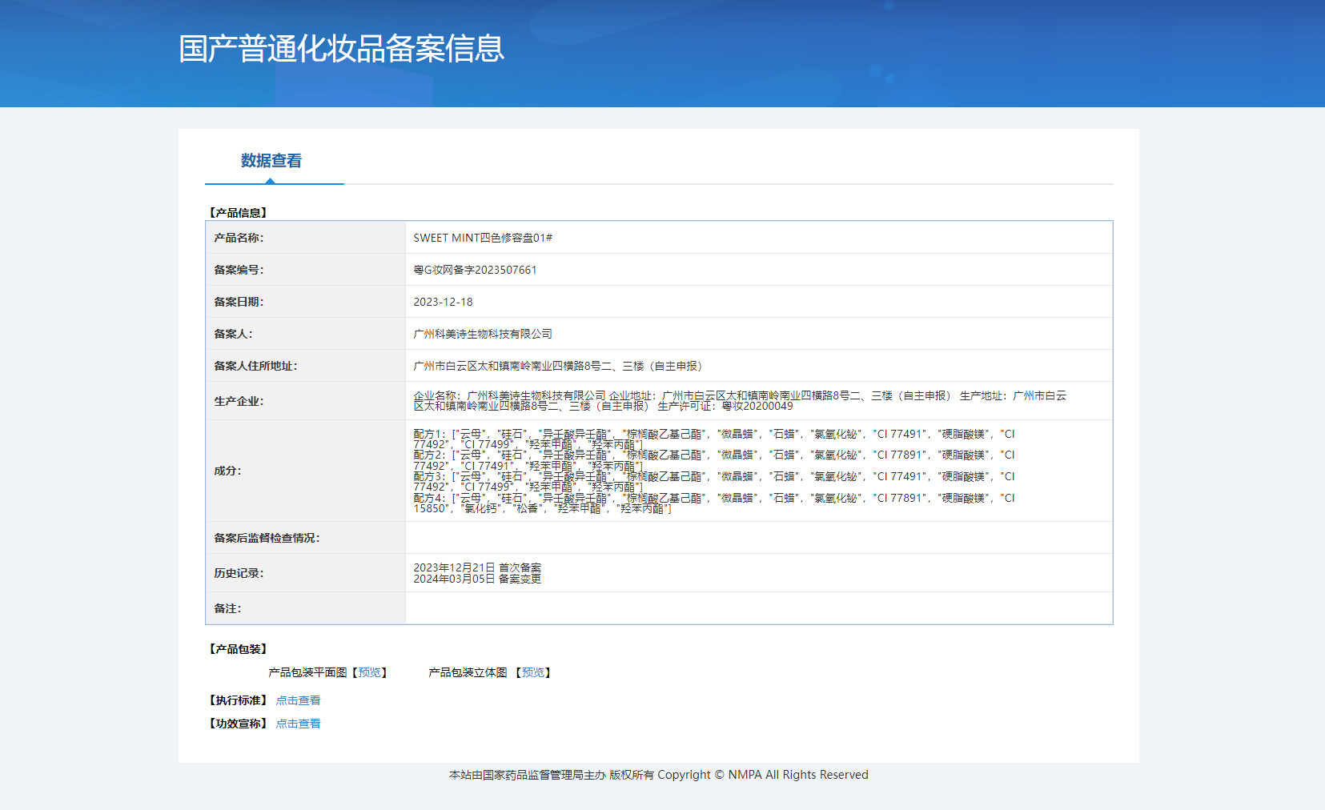This screenshot has height=810, width=1325.
Task: Open 预览 link for 产品包装立体图
Action: pyautogui.click(x=532, y=672)
